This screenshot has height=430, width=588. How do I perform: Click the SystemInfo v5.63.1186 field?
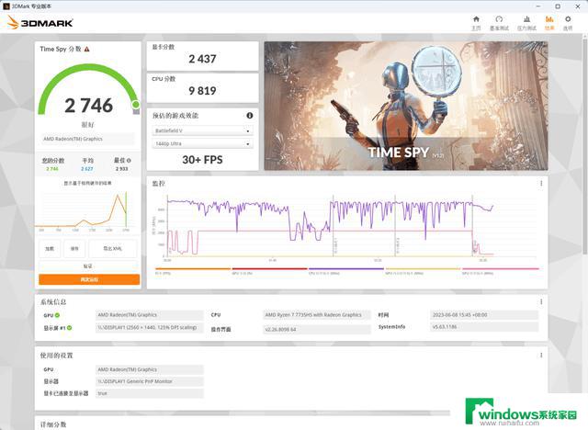coord(484,327)
